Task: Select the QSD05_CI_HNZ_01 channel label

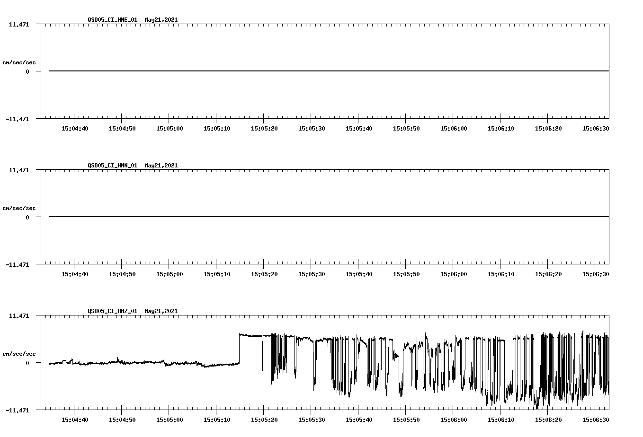Action: click(x=112, y=311)
